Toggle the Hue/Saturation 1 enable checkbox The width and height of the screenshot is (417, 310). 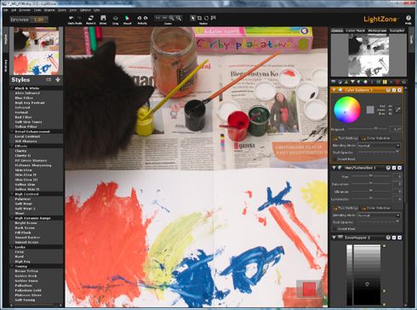coord(394,168)
